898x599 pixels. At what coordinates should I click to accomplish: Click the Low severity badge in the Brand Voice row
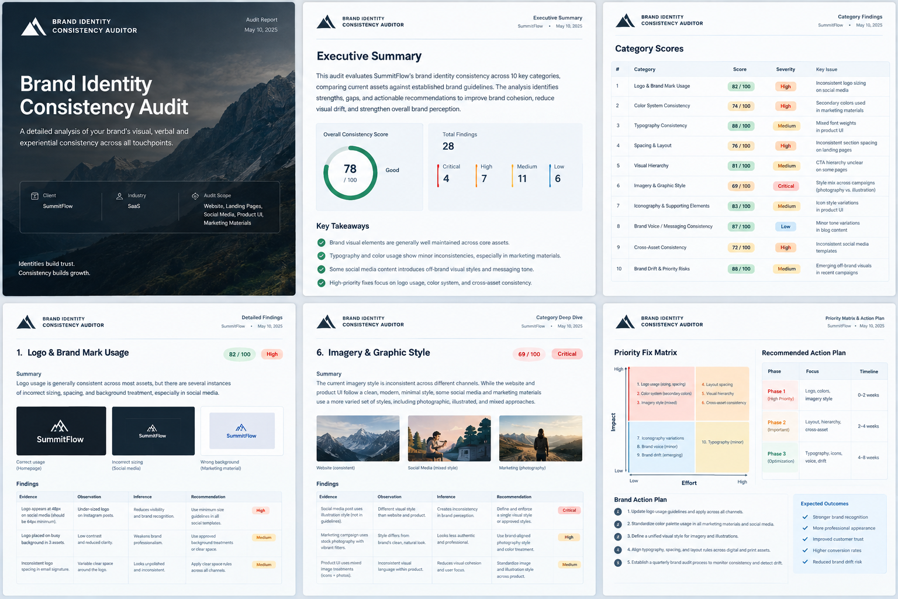(786, 226)
